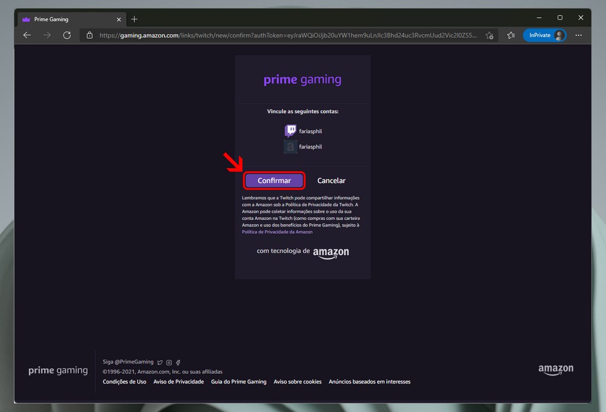Open a new tab with plus icon

point(134,19)
